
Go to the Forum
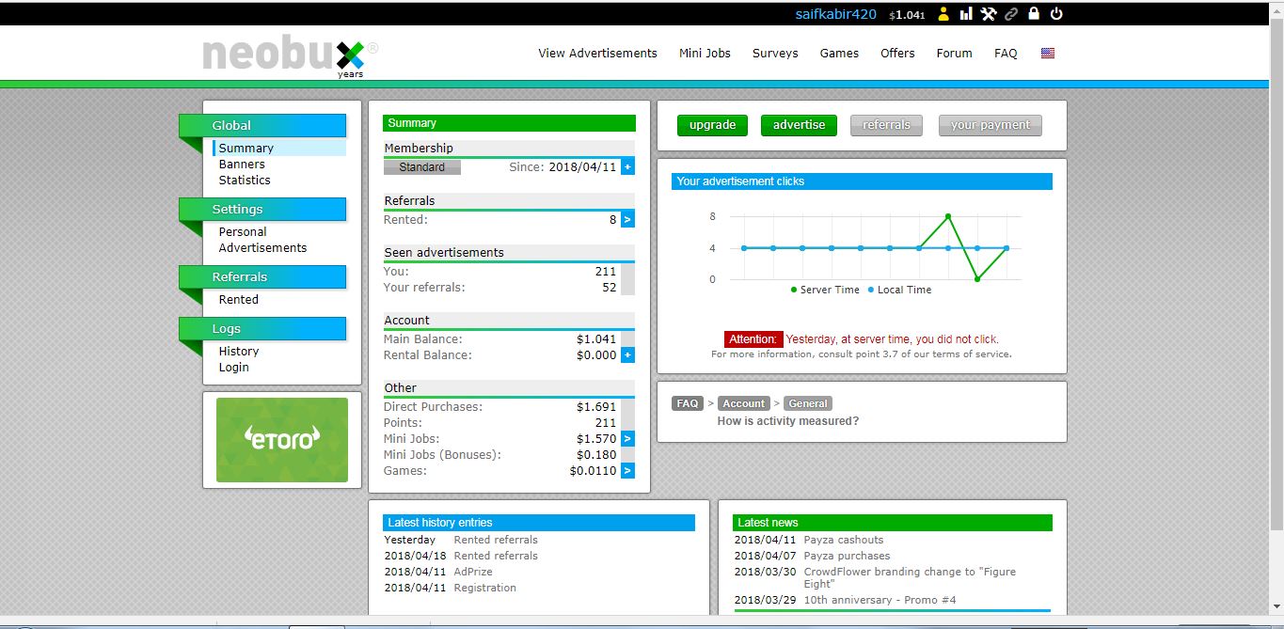954,54
